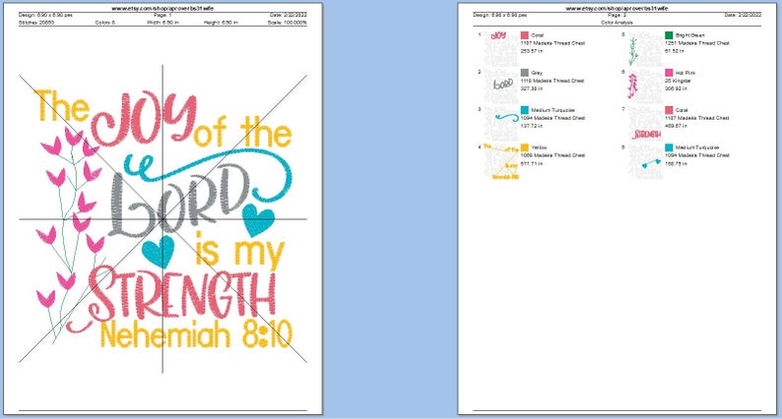Select the green stems thumbnail for color 5
The image size is (782, 419).
coord(645,49)
